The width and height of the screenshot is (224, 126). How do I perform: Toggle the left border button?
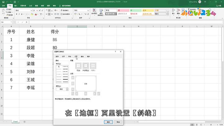(77, 94)
